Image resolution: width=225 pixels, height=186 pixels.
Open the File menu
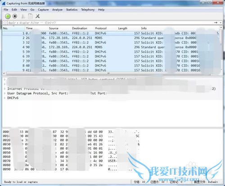click(x=6, y=9)
